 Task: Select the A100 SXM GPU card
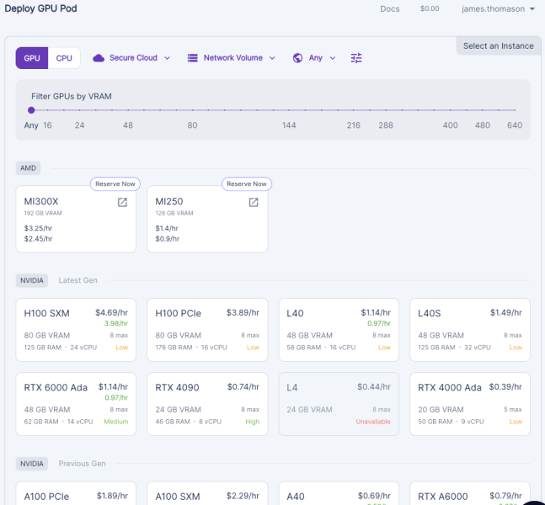207,493
